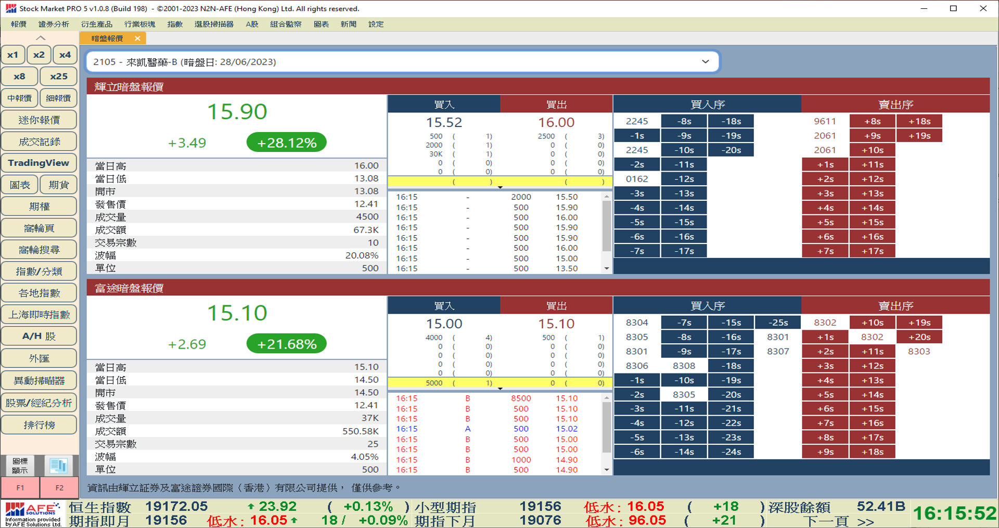Screen dimensions: 999x528
Task: Click the chart view icon beside 圖標顯示
Action: tap(59, 466)
